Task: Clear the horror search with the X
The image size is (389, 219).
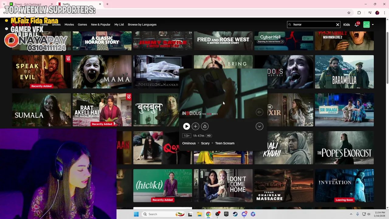Action: pyautogui.click(x=337, y=25)
